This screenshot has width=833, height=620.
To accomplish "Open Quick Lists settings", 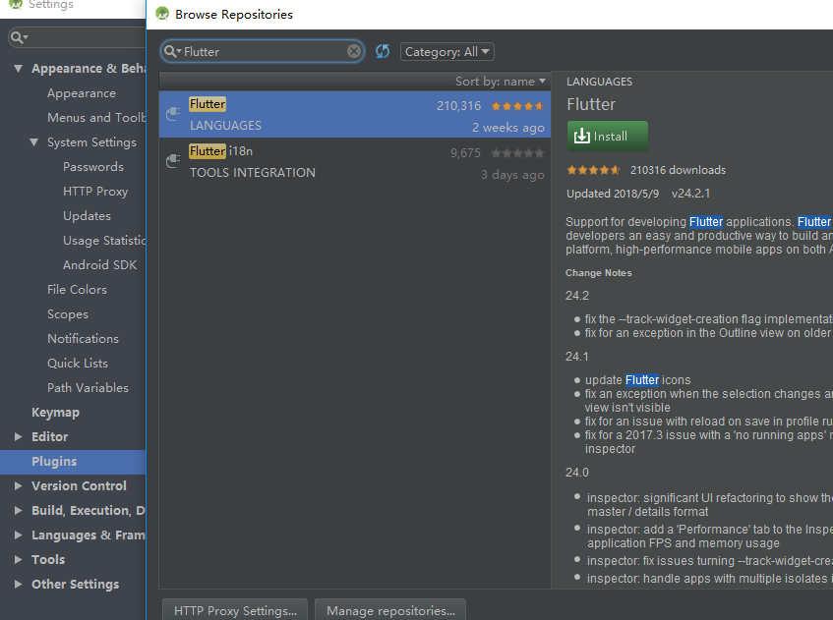I will click(x=78, y=364).
